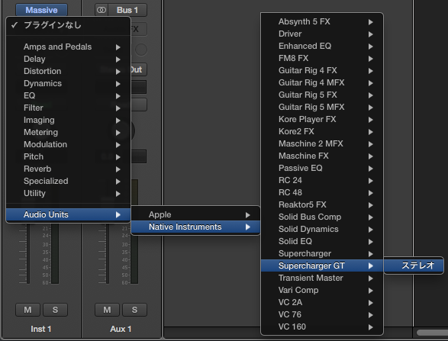Choose the Passive EQ plugin

pos(322,169)
